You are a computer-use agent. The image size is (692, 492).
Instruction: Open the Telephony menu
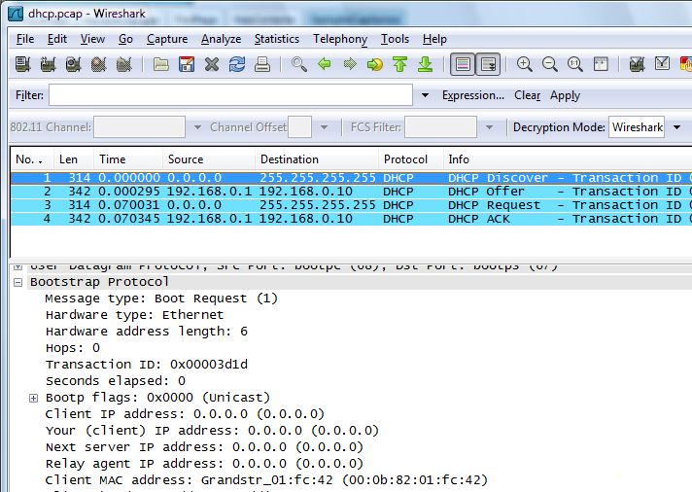[x=340, y=39]
